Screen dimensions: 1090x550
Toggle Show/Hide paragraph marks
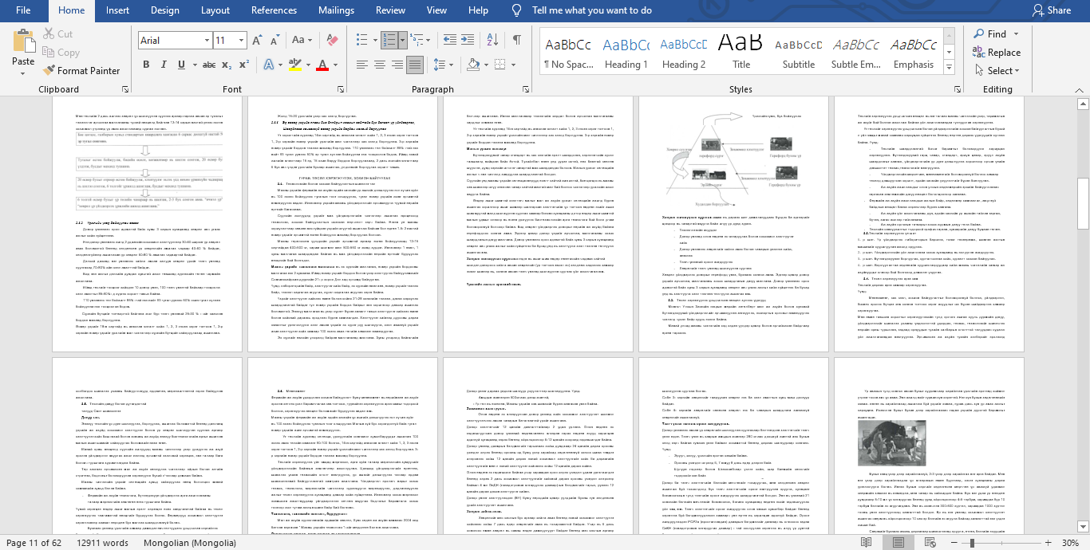516,41
